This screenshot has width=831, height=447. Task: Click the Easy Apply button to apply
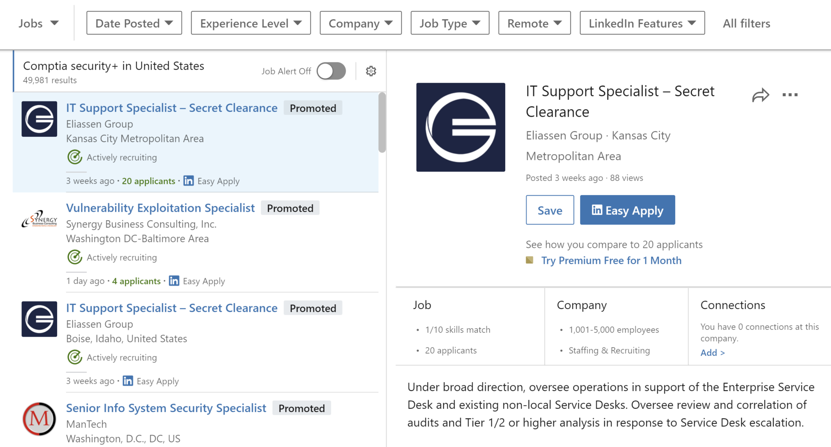[x=627, y=210]
